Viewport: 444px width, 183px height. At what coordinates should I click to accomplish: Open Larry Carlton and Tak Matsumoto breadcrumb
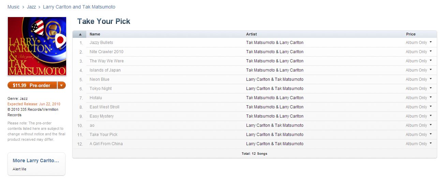79,7
